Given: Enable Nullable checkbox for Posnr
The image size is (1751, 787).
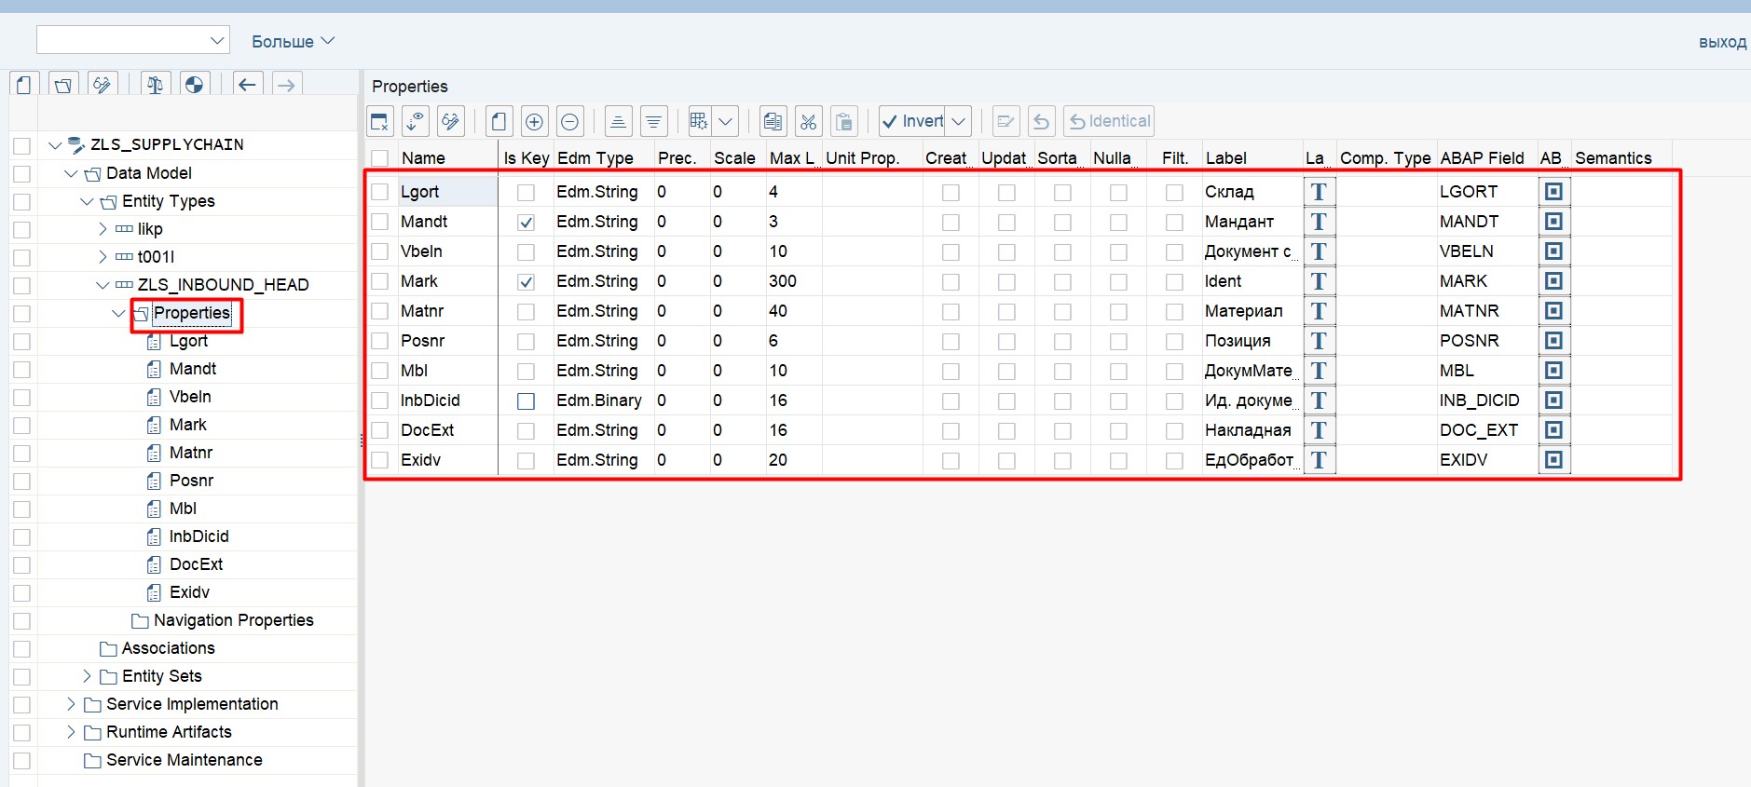Looking at the screenshot, I should tap(1118, 342).
